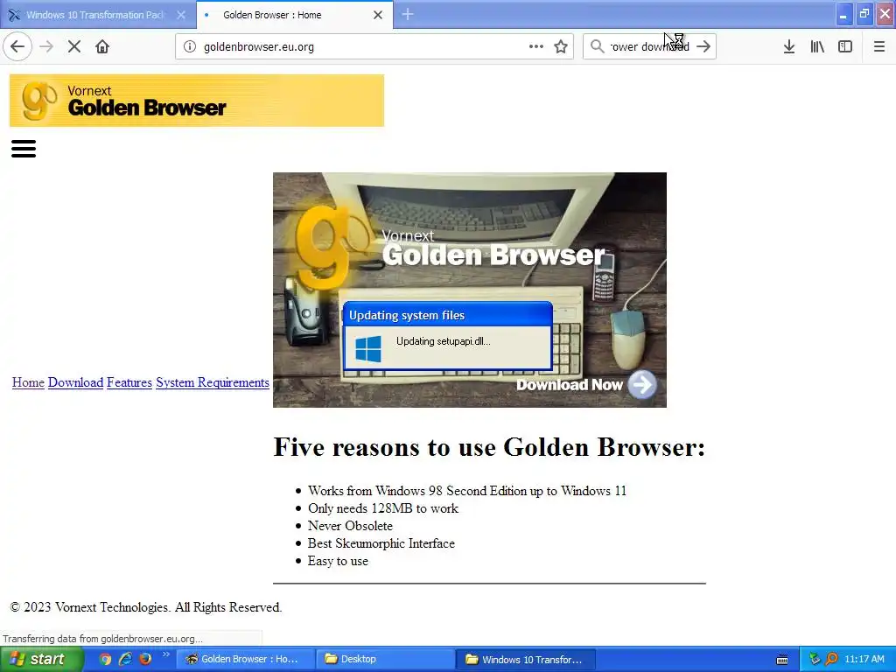Toggle the sidebar view icon
896x672 pixels.
pyautogui.click(x=845, y=46)
